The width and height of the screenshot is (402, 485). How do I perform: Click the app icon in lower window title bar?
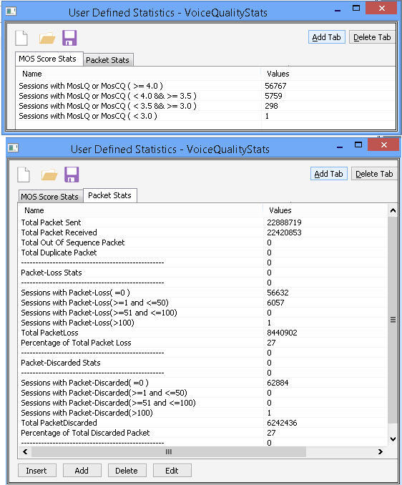click(13, 148)
